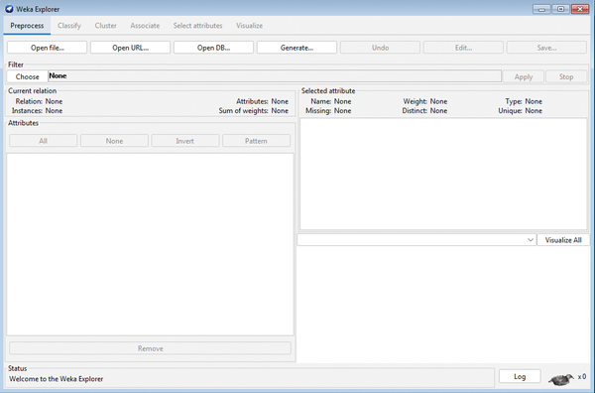Click the Welcome to the Weka Explorer status text
This screenshot has height=393, width=595.
[57, 379]
